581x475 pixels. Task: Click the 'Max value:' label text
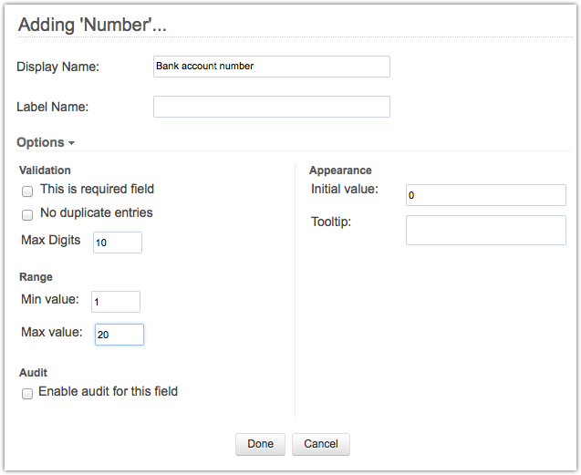point(52,332)
